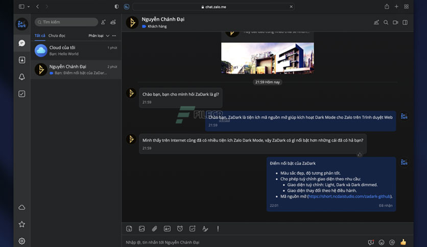Create a reminder with the alarm clock icon

click(180, 229)
